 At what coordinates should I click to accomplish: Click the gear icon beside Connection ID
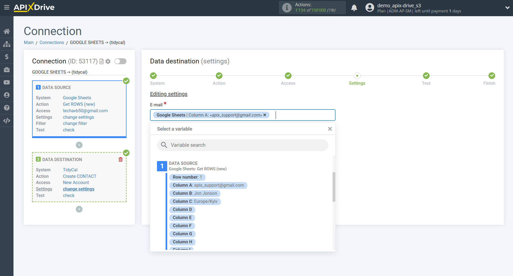(x=108, y=61)
